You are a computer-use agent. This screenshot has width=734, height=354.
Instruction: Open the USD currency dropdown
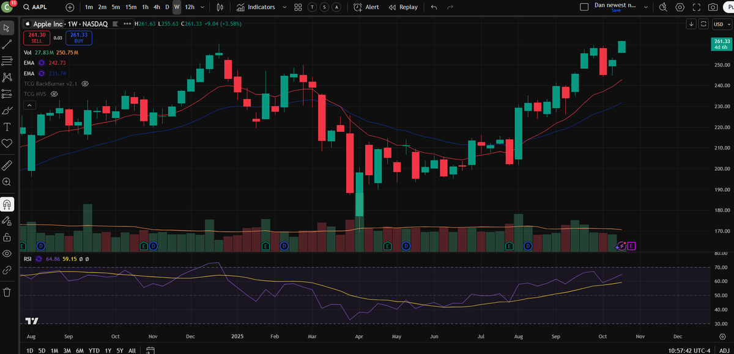tap(722, 24)
